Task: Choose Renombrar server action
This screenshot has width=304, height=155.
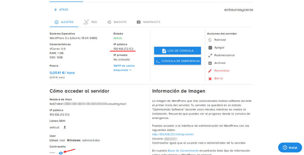Action: click(222, 71)
